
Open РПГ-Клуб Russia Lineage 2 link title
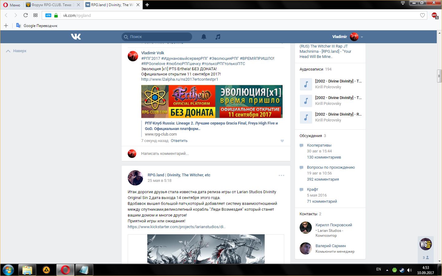click(x=211, y=126)
